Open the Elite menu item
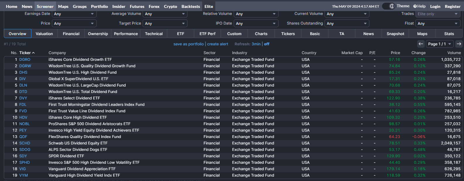 pyautogui.click(x=209, y=6)
